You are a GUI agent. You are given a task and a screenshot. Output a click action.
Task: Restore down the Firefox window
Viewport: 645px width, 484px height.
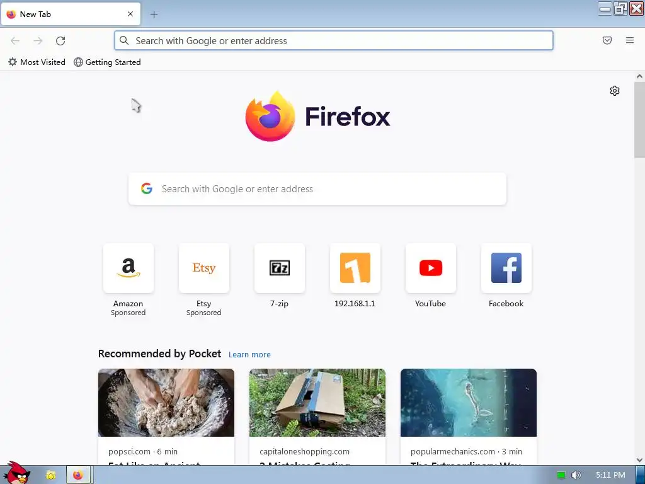pyautogui.click(x=620, y=9)
